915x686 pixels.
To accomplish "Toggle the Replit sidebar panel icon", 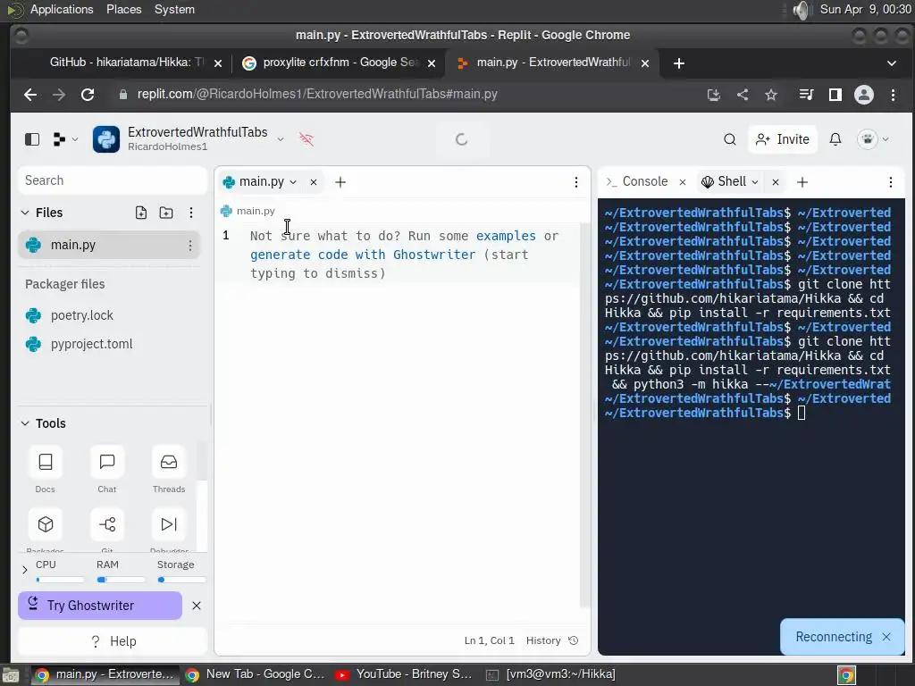I will [32, 139].
